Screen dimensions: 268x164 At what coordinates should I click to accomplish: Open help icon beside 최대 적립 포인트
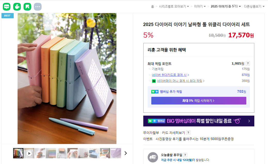pyautogui.click(x=248, y=63)
